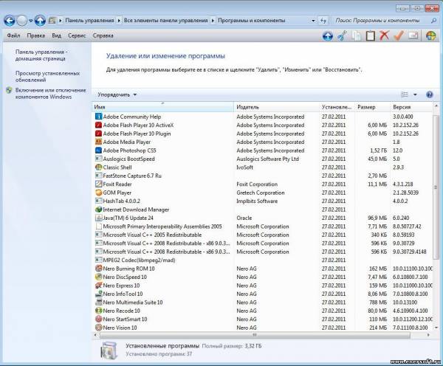Open the Сервис menu

point(77,35)
